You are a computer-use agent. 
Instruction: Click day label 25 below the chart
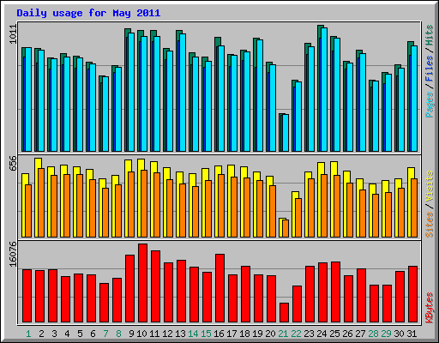[x=334, y=334]
